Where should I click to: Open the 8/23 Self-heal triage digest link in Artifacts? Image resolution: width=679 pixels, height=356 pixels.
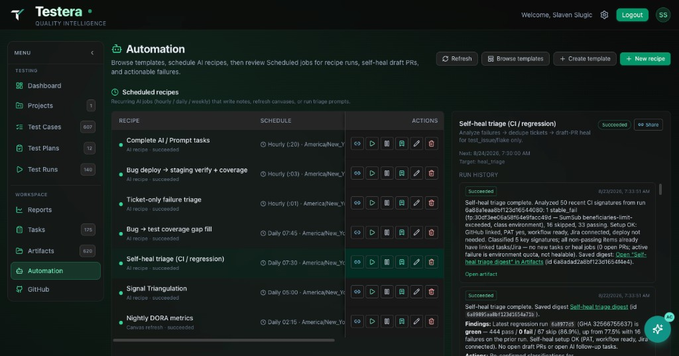[x=556, y=258]
